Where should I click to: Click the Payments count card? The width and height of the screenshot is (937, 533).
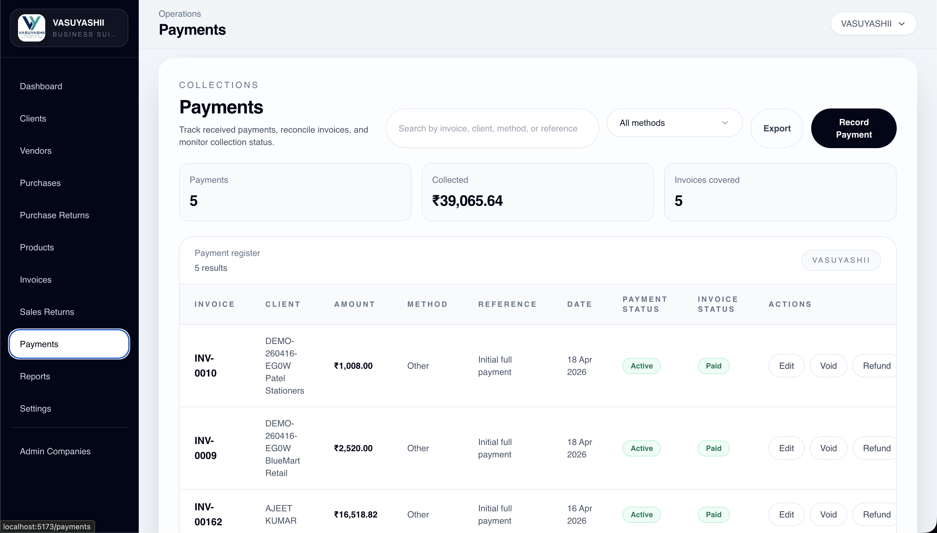click(x=295, y=192)
